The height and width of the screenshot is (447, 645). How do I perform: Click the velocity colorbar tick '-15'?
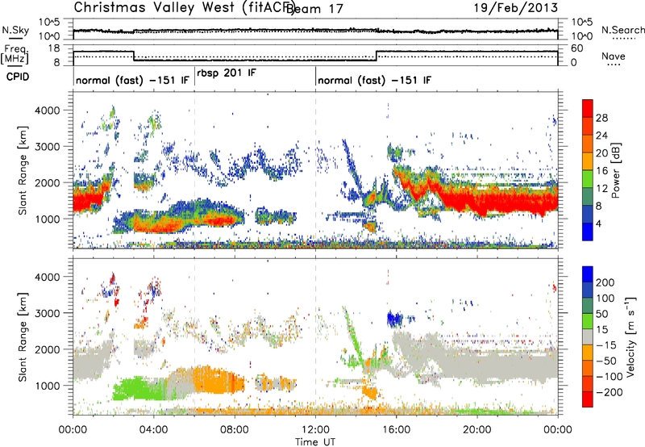606,345
